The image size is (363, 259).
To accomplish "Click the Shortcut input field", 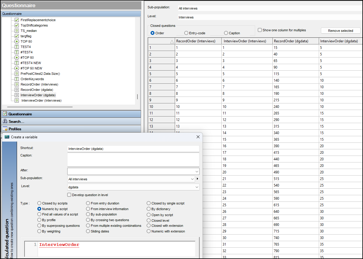I will point(133,149).
